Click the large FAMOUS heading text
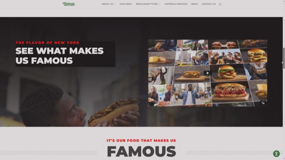 (141, 151)
